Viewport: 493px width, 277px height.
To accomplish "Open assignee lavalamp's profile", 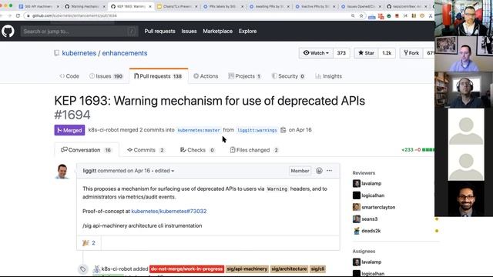I will (x=371, y=262).
